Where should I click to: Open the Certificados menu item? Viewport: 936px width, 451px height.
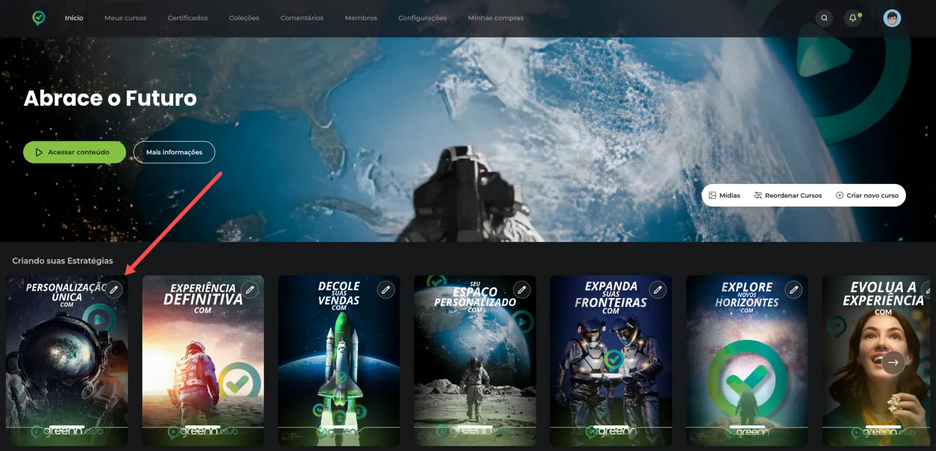188,18
